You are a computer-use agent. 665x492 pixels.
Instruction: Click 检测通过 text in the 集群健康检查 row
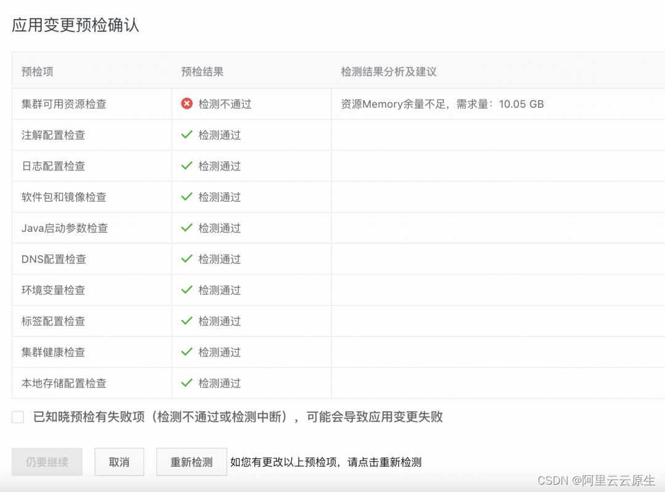click(220, 352)
